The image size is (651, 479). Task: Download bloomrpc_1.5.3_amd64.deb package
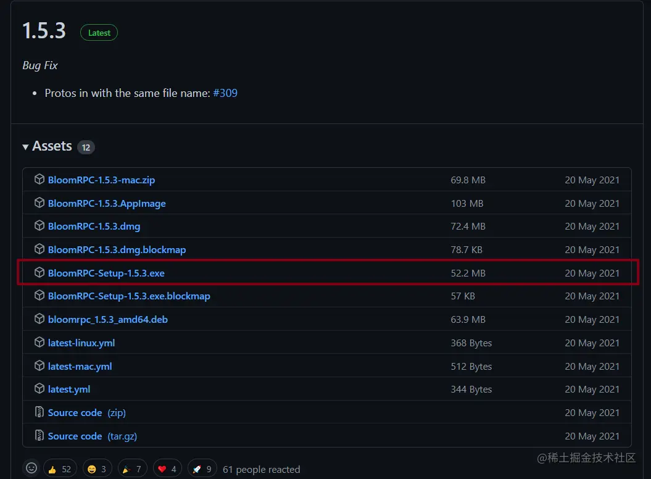point(107,320)
